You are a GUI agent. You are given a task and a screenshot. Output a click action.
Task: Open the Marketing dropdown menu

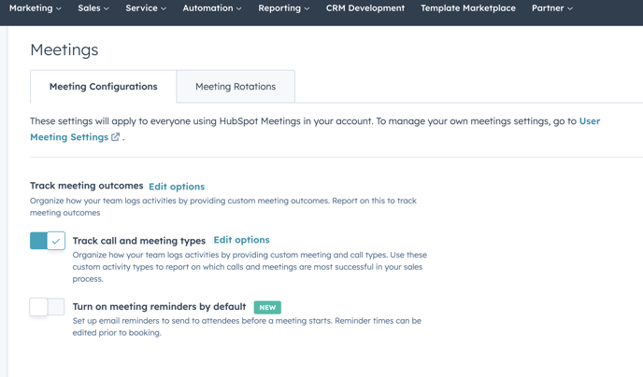[x=35, y=8]
